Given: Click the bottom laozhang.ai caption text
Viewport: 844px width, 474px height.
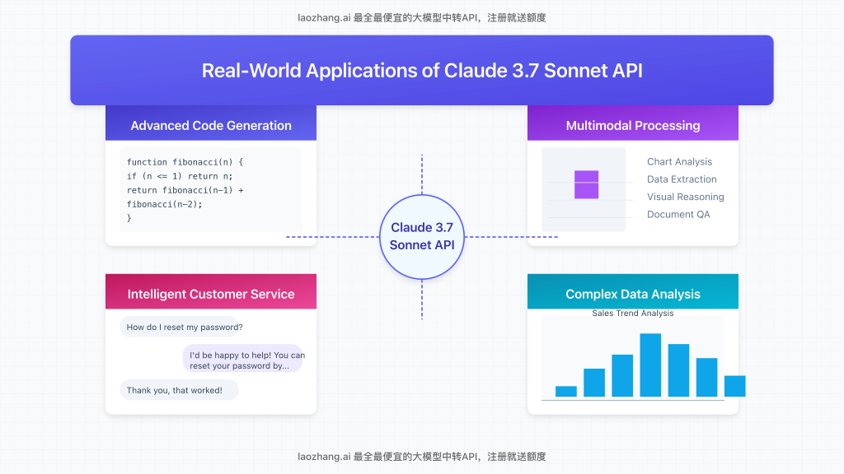Looking at the screenshot, I should (x=422, y=457).
